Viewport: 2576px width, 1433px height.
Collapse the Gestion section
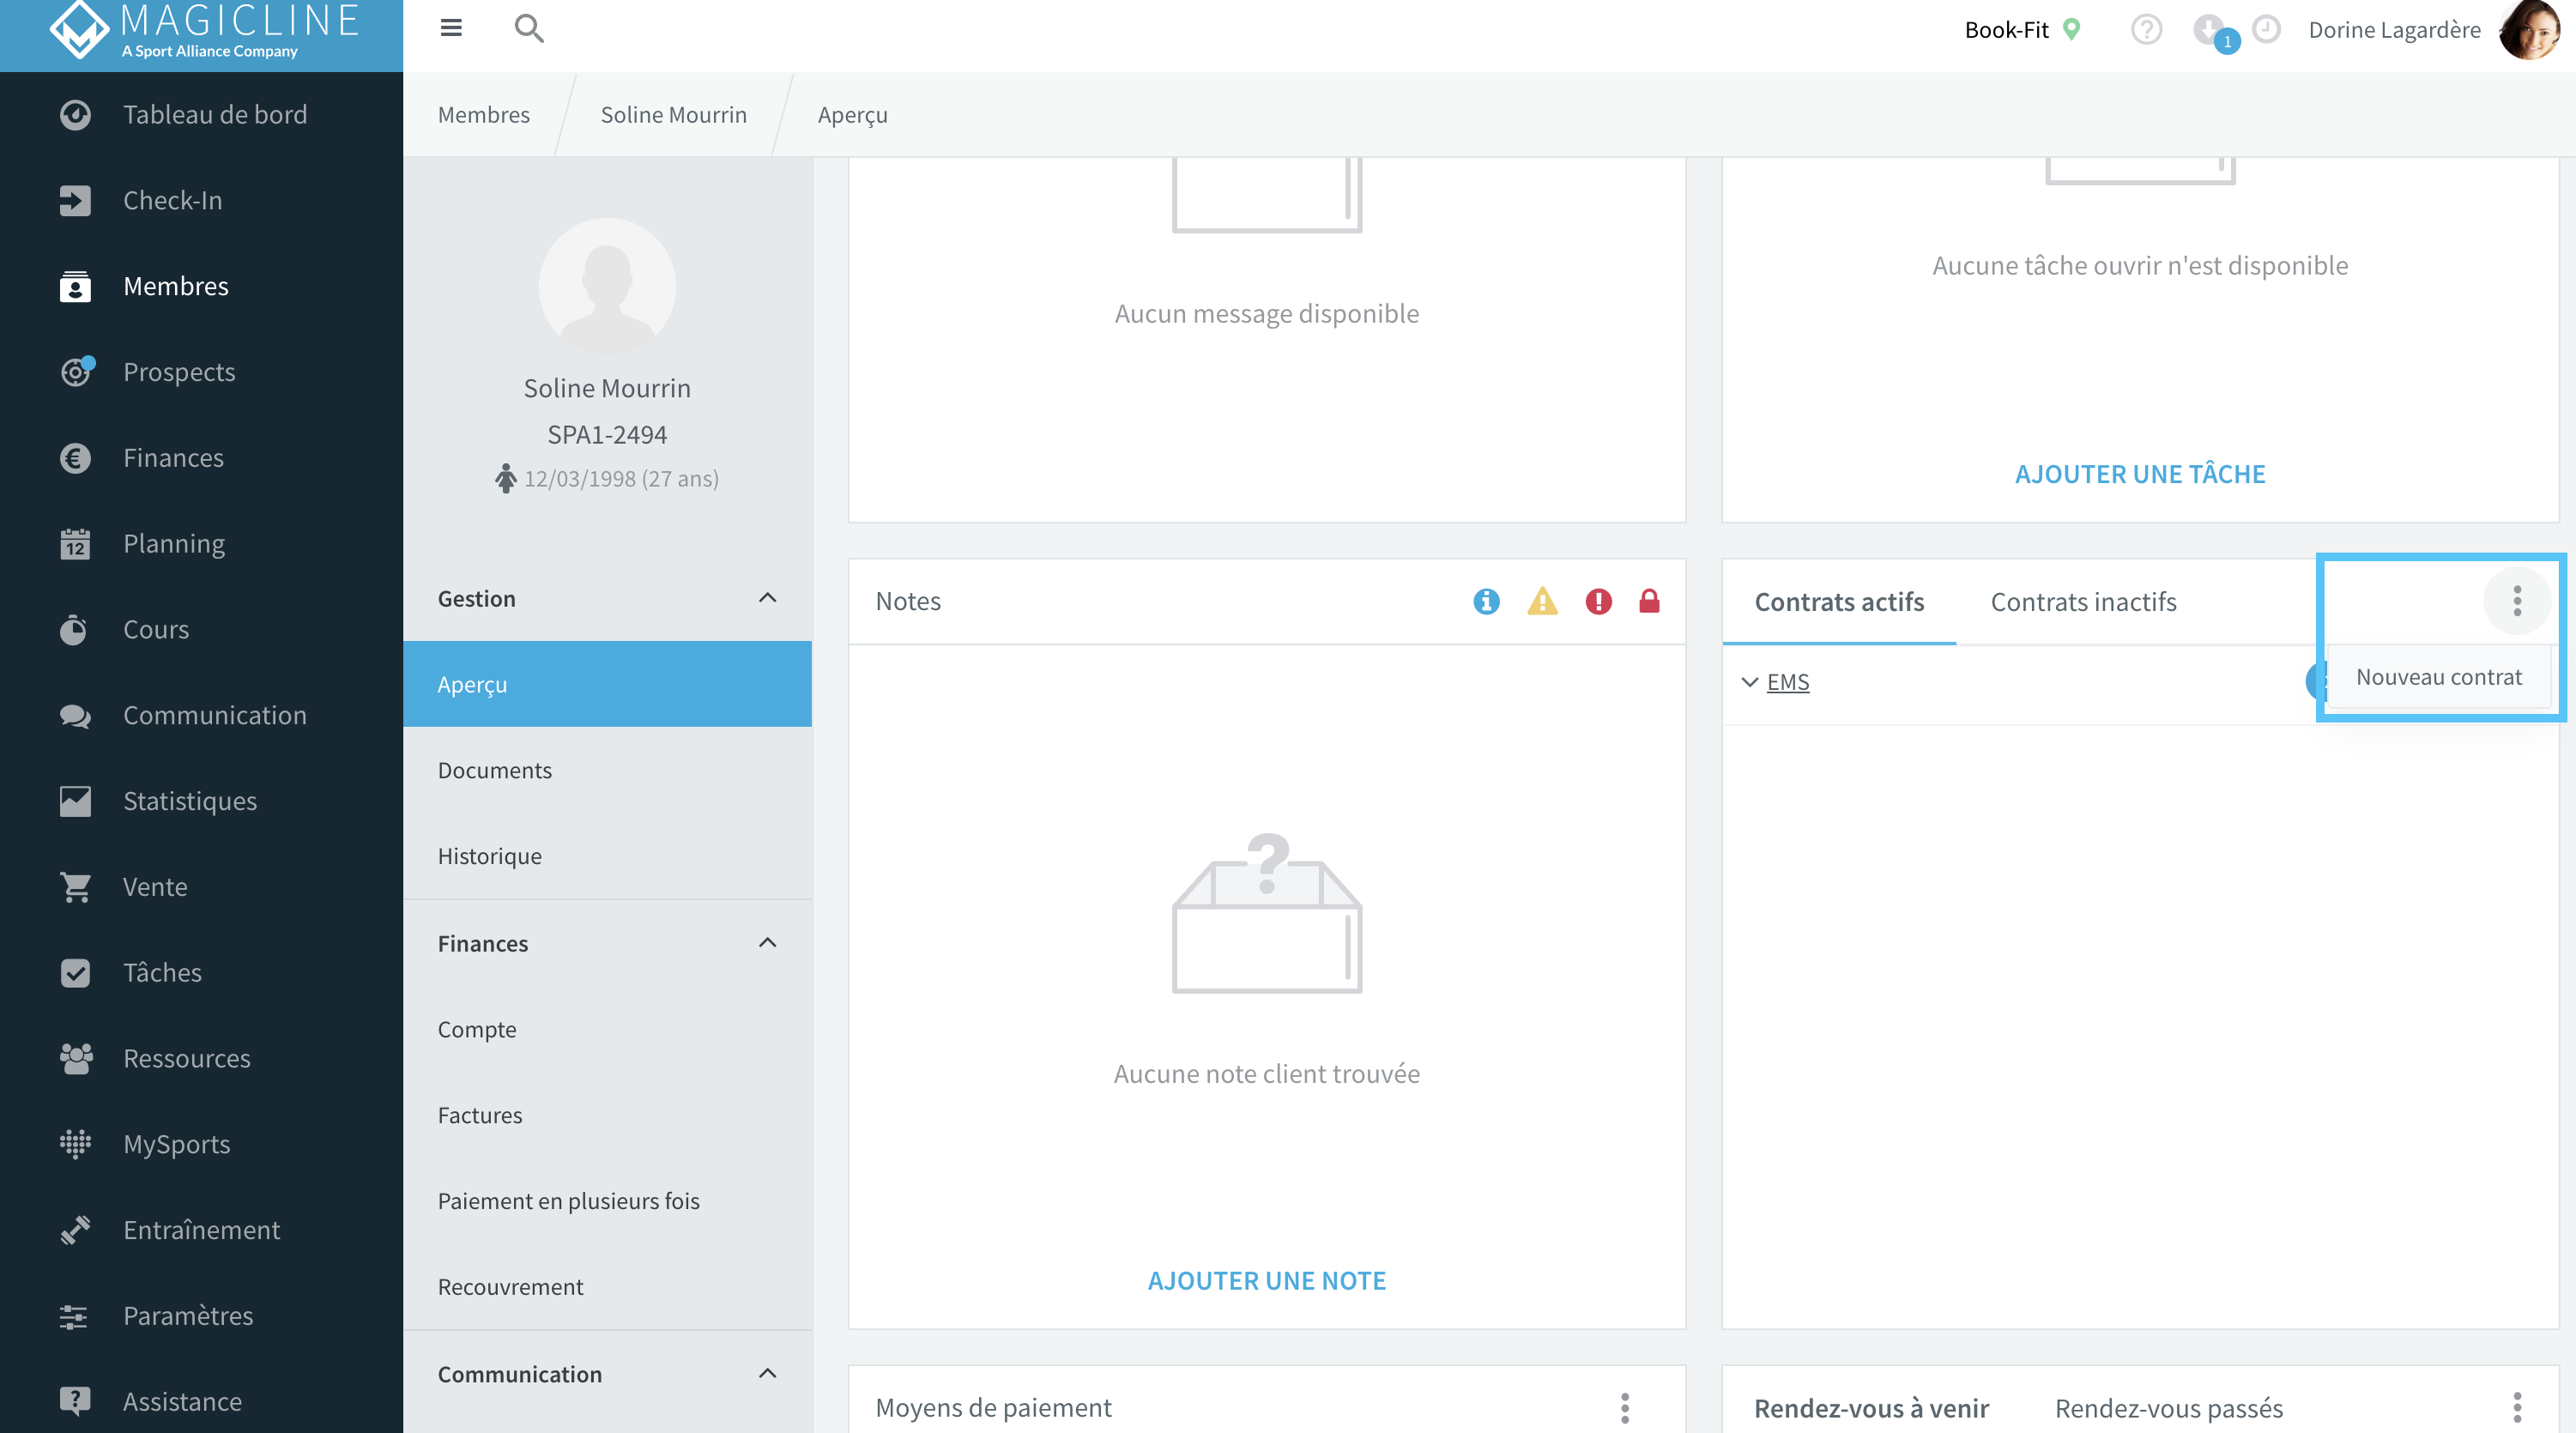click(767, 598)
